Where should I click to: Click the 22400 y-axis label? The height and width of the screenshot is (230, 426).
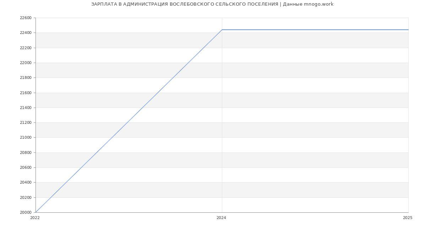pos(26,33)
